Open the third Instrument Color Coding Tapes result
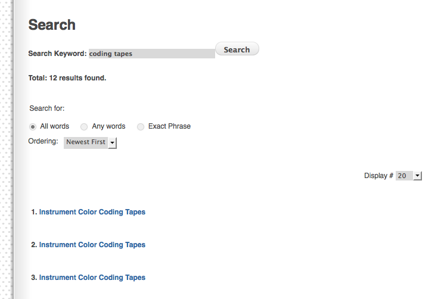This screenshot has width=444, height=299. coord(92,278)
